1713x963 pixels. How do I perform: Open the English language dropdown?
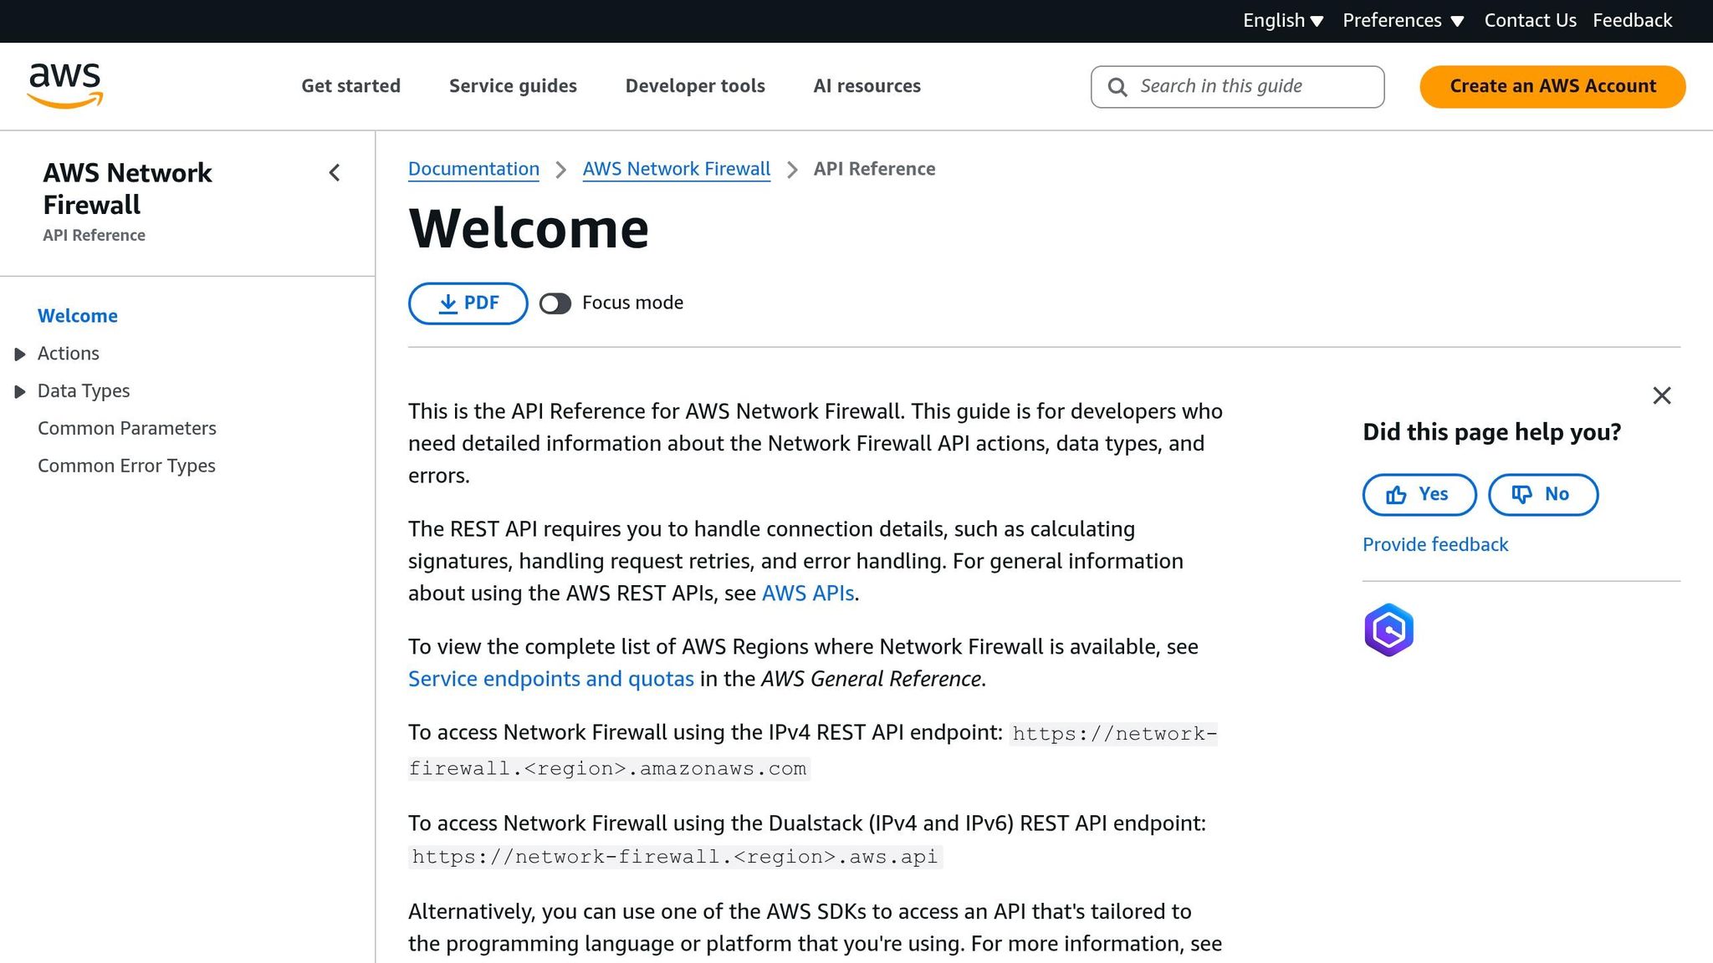click(1282, 20)
